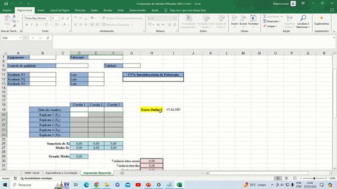This screenshot has height=189, width=337.
Task: Toggle Quebrar Texto Automaticamente
Action: 123,18
